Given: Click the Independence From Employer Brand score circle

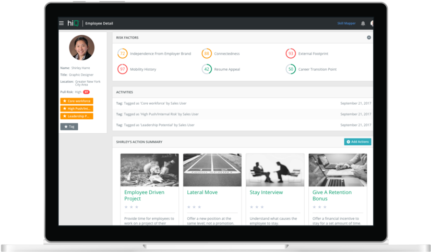Looking at the screenshot, I should click(122, 54).
